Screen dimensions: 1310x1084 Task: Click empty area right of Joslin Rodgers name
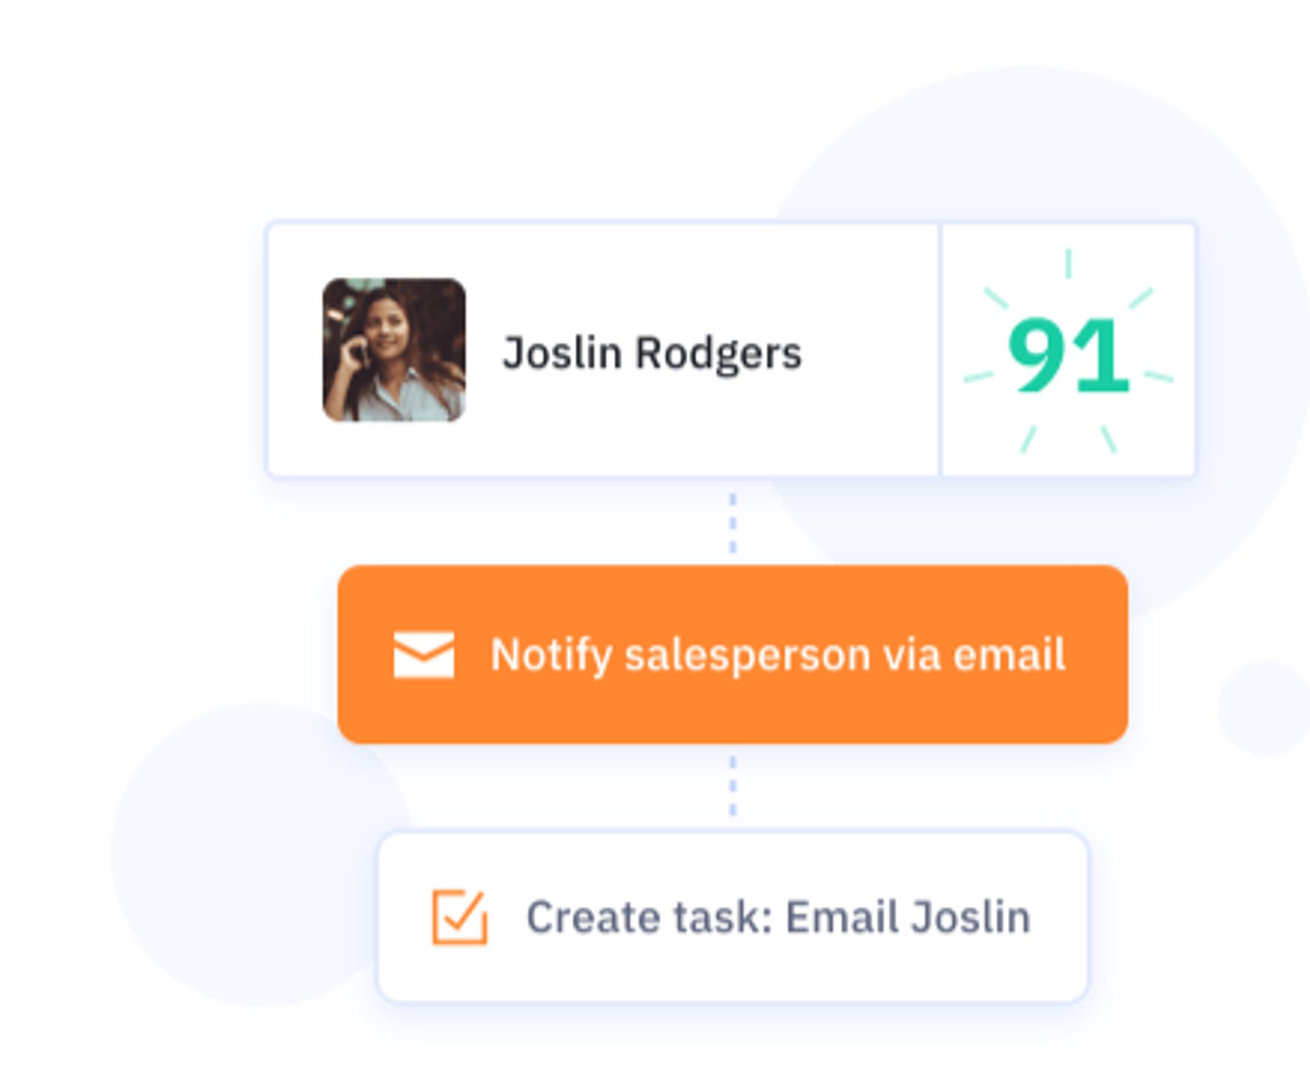pyautogui.click(x=870, y=353)
